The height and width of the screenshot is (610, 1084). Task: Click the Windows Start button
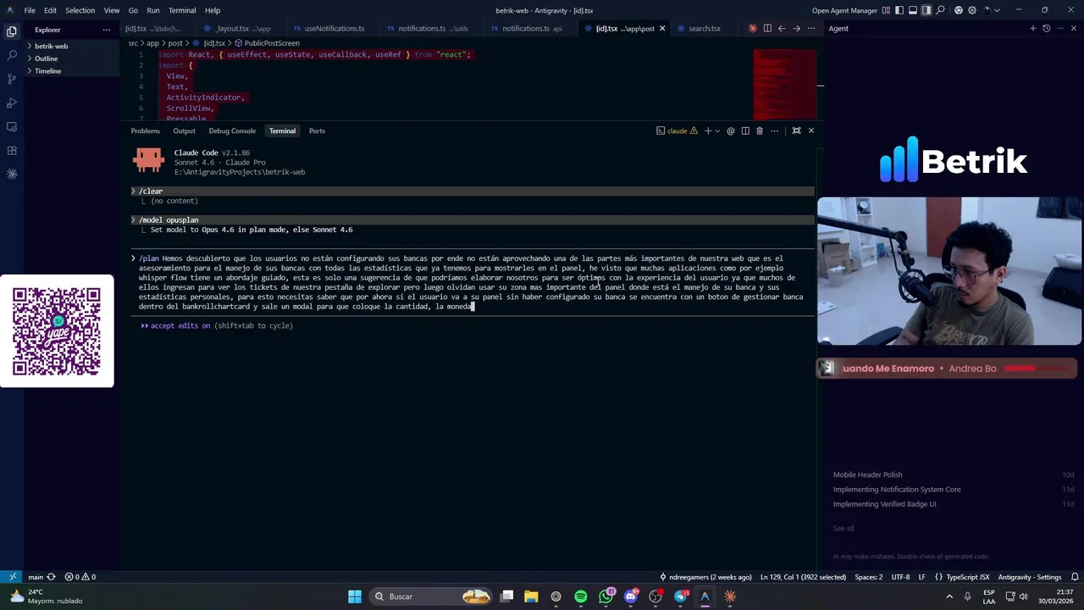click(x=355, y=596)
